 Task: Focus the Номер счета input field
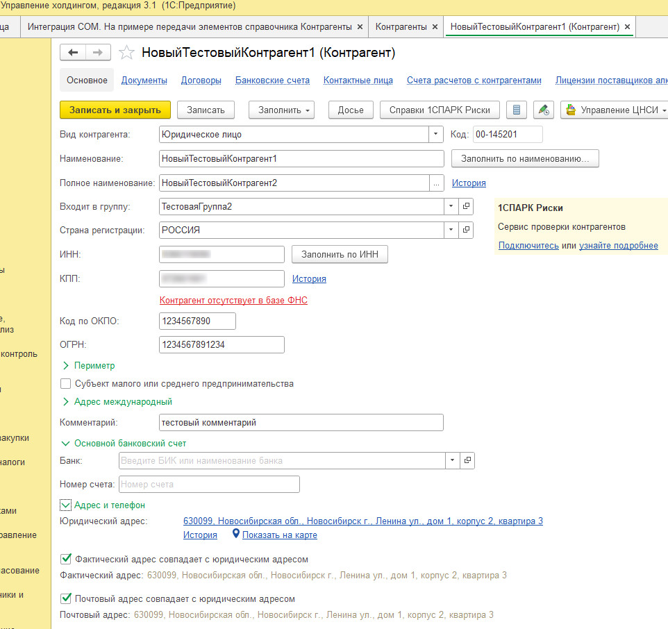point(209,484)
